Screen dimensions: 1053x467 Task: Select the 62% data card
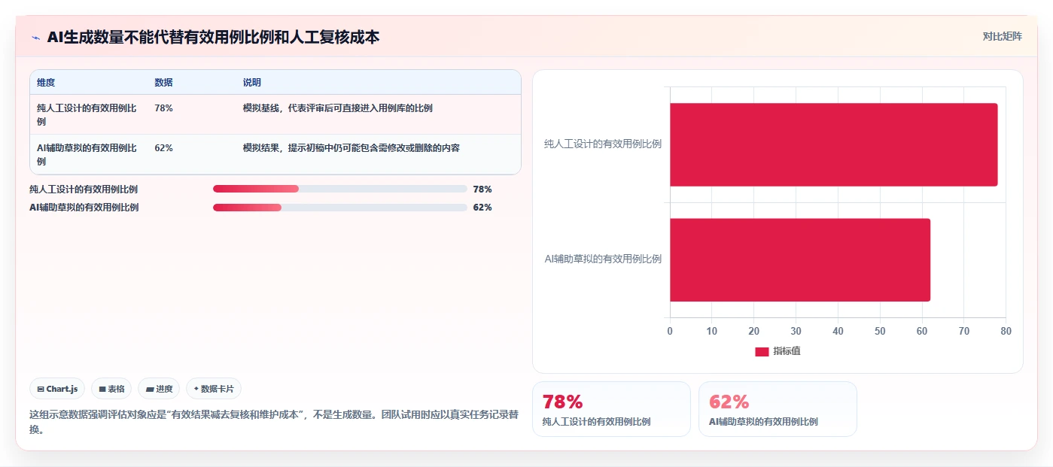click(x=778, y=409)
